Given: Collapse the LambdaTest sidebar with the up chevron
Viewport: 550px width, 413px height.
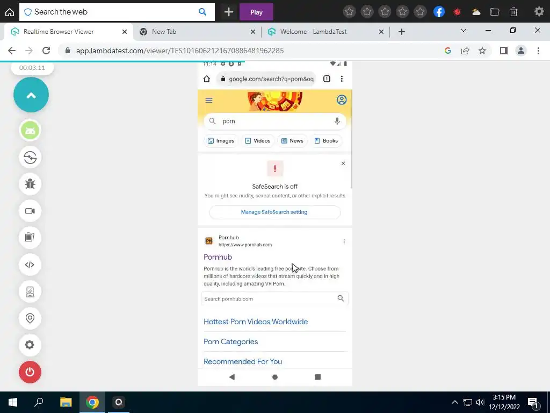Looking at the screenshot, I should click(x=31, y=95).
